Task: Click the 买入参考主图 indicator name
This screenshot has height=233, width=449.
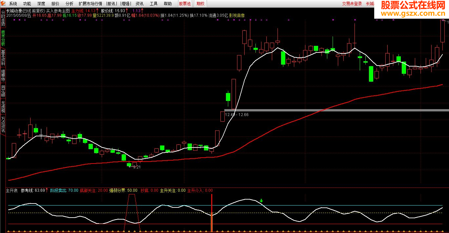Action: [x=58, y=11]
